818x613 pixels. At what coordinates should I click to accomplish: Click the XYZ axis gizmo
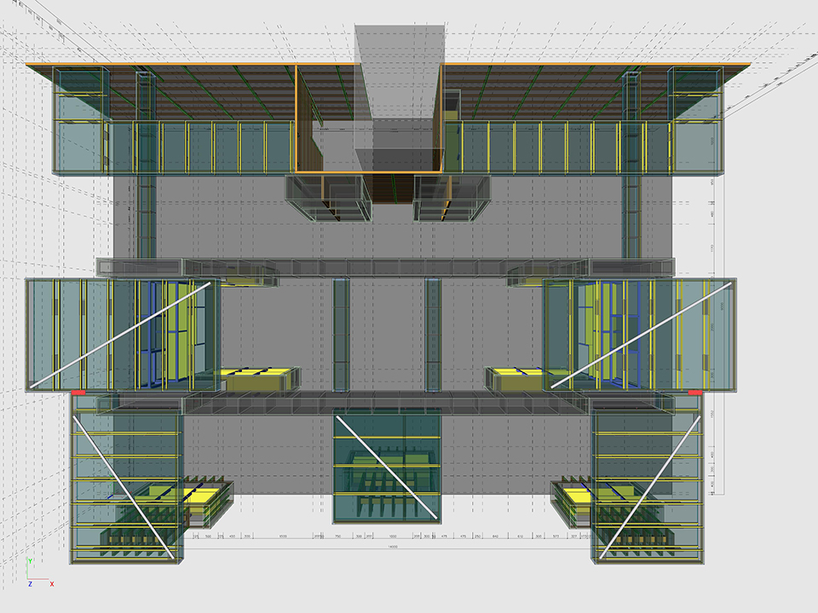36,575
